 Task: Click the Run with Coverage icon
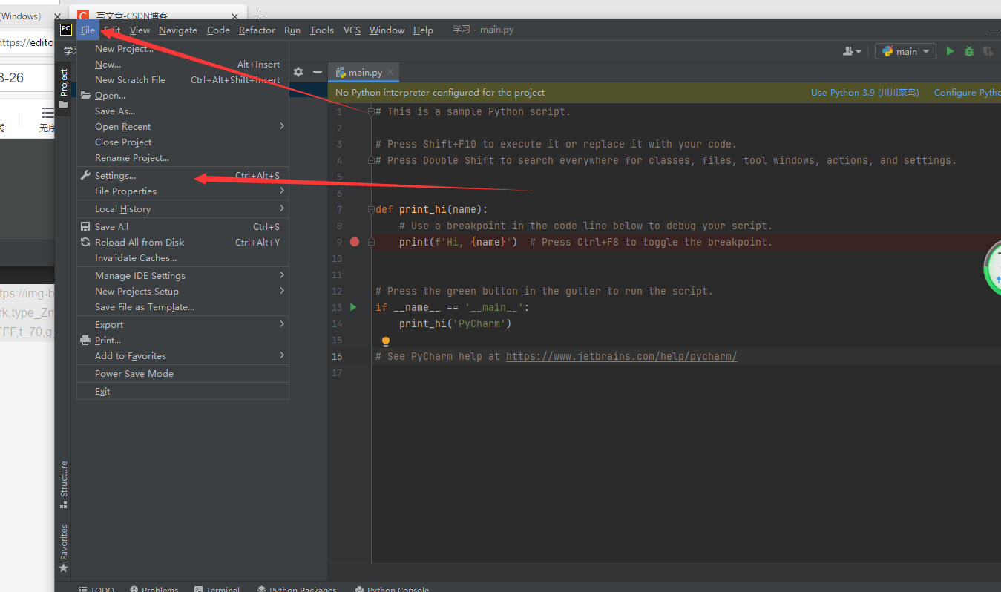[x=988, y=51]
